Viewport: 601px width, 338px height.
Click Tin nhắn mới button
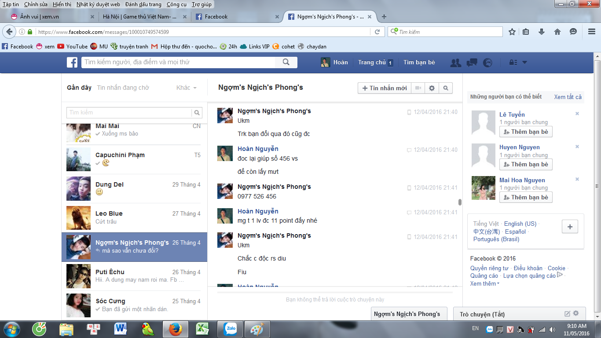pyautogui.click(x=385, y=88)
